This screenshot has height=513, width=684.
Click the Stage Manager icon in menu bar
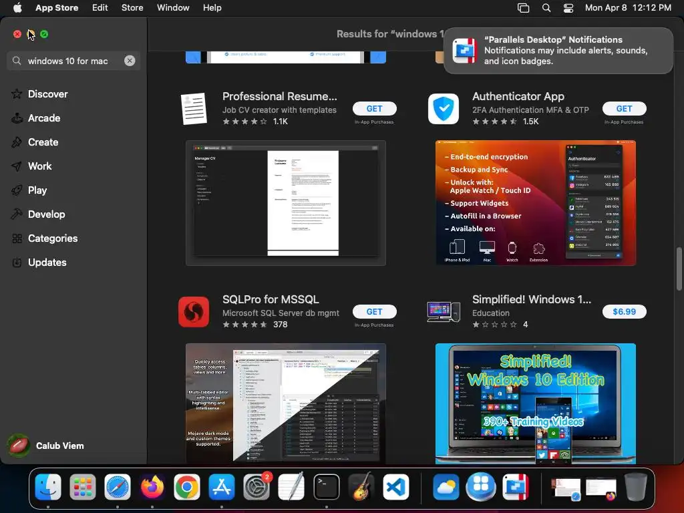(523, 8)
